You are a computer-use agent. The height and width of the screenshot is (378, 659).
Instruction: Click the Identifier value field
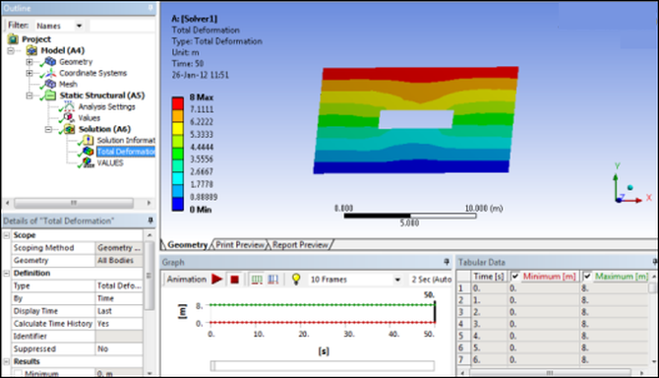pyautogui.click(x=119, y=336)
